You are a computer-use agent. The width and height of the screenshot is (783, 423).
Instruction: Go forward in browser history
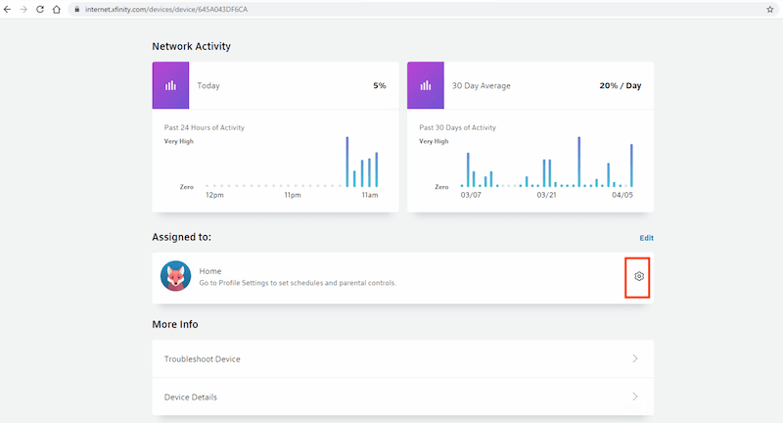point(23,9)
